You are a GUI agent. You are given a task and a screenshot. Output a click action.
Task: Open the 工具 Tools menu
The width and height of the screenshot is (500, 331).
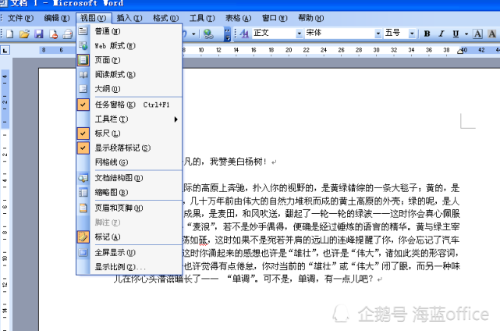pyautogui.click(x=202, y=18)
